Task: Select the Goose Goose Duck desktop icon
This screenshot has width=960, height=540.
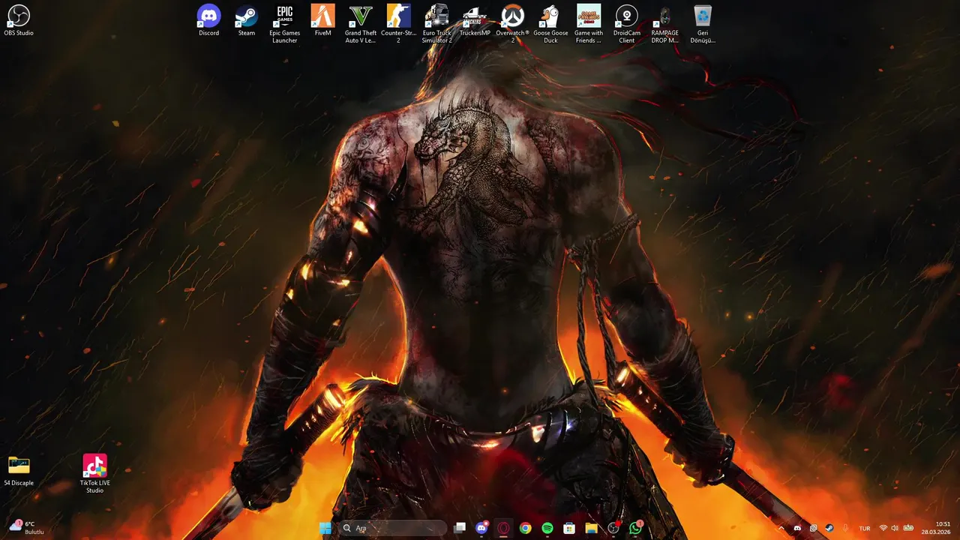Action: click(550, 23)
